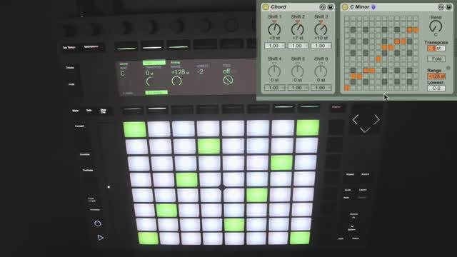Click the Shift 5 knob
This screenshot has width=457, height=257.
[298, 71]
